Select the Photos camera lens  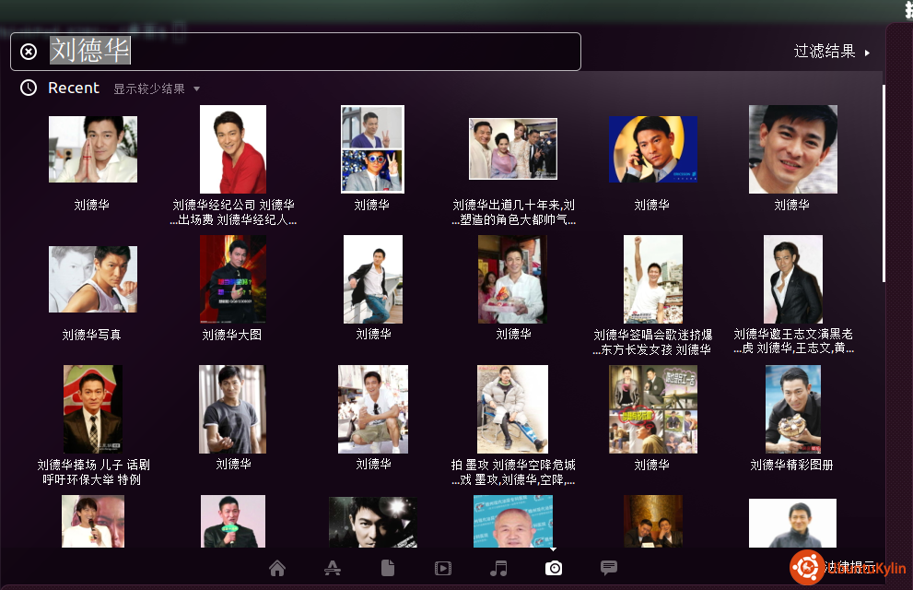point(554,568)
